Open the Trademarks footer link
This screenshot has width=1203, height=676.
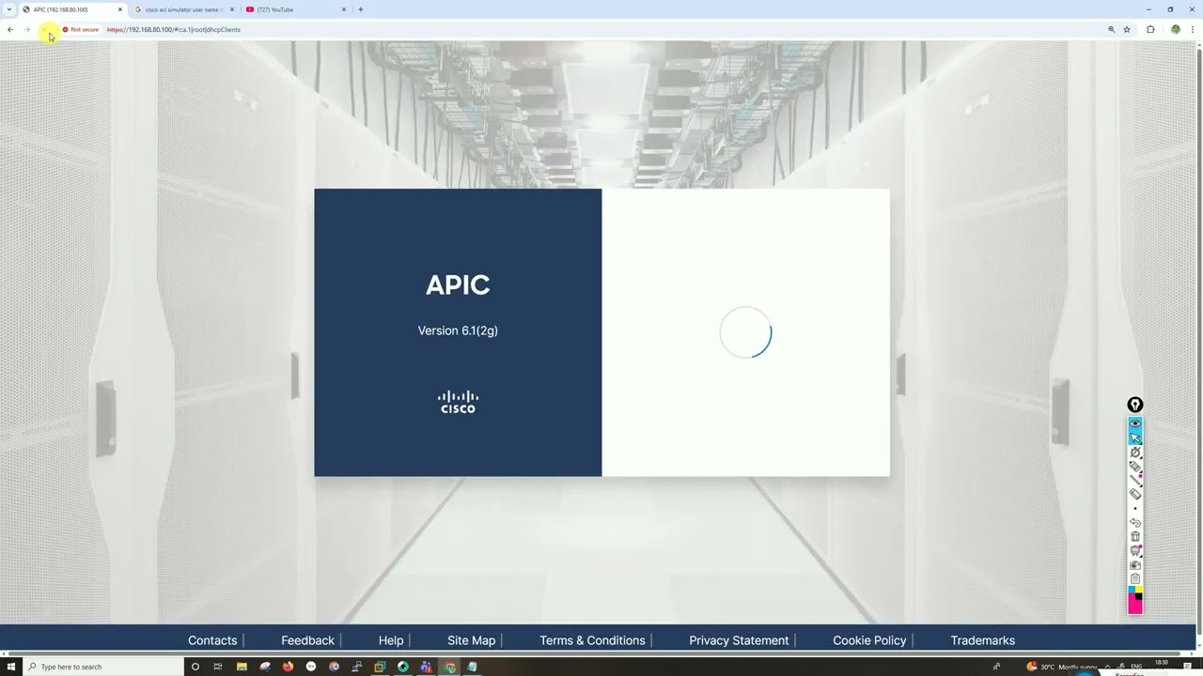(x=982, y=640)
